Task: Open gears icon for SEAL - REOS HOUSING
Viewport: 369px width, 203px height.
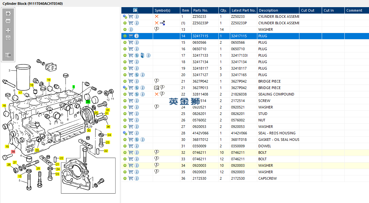Action: [125, 133]
